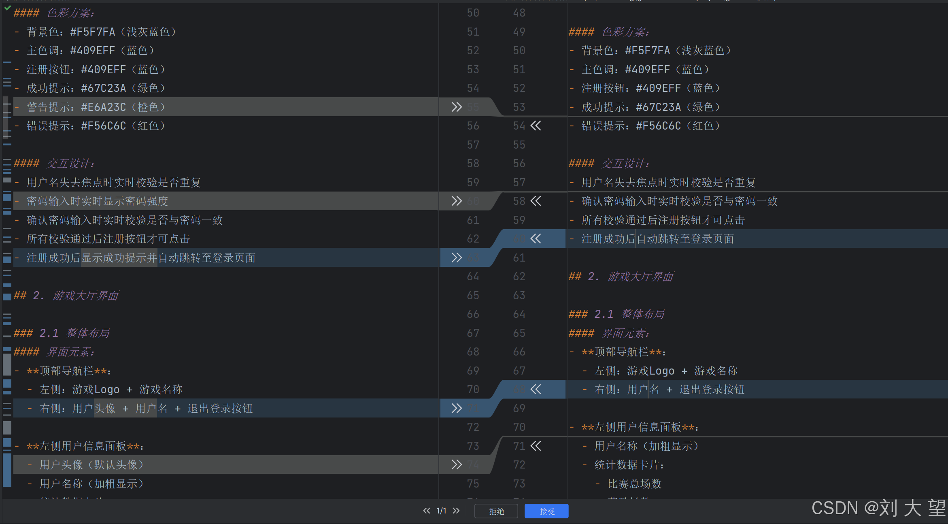Apply right change at 右侧：用户名 line
The image size is (948, 524).
point(536,389)
